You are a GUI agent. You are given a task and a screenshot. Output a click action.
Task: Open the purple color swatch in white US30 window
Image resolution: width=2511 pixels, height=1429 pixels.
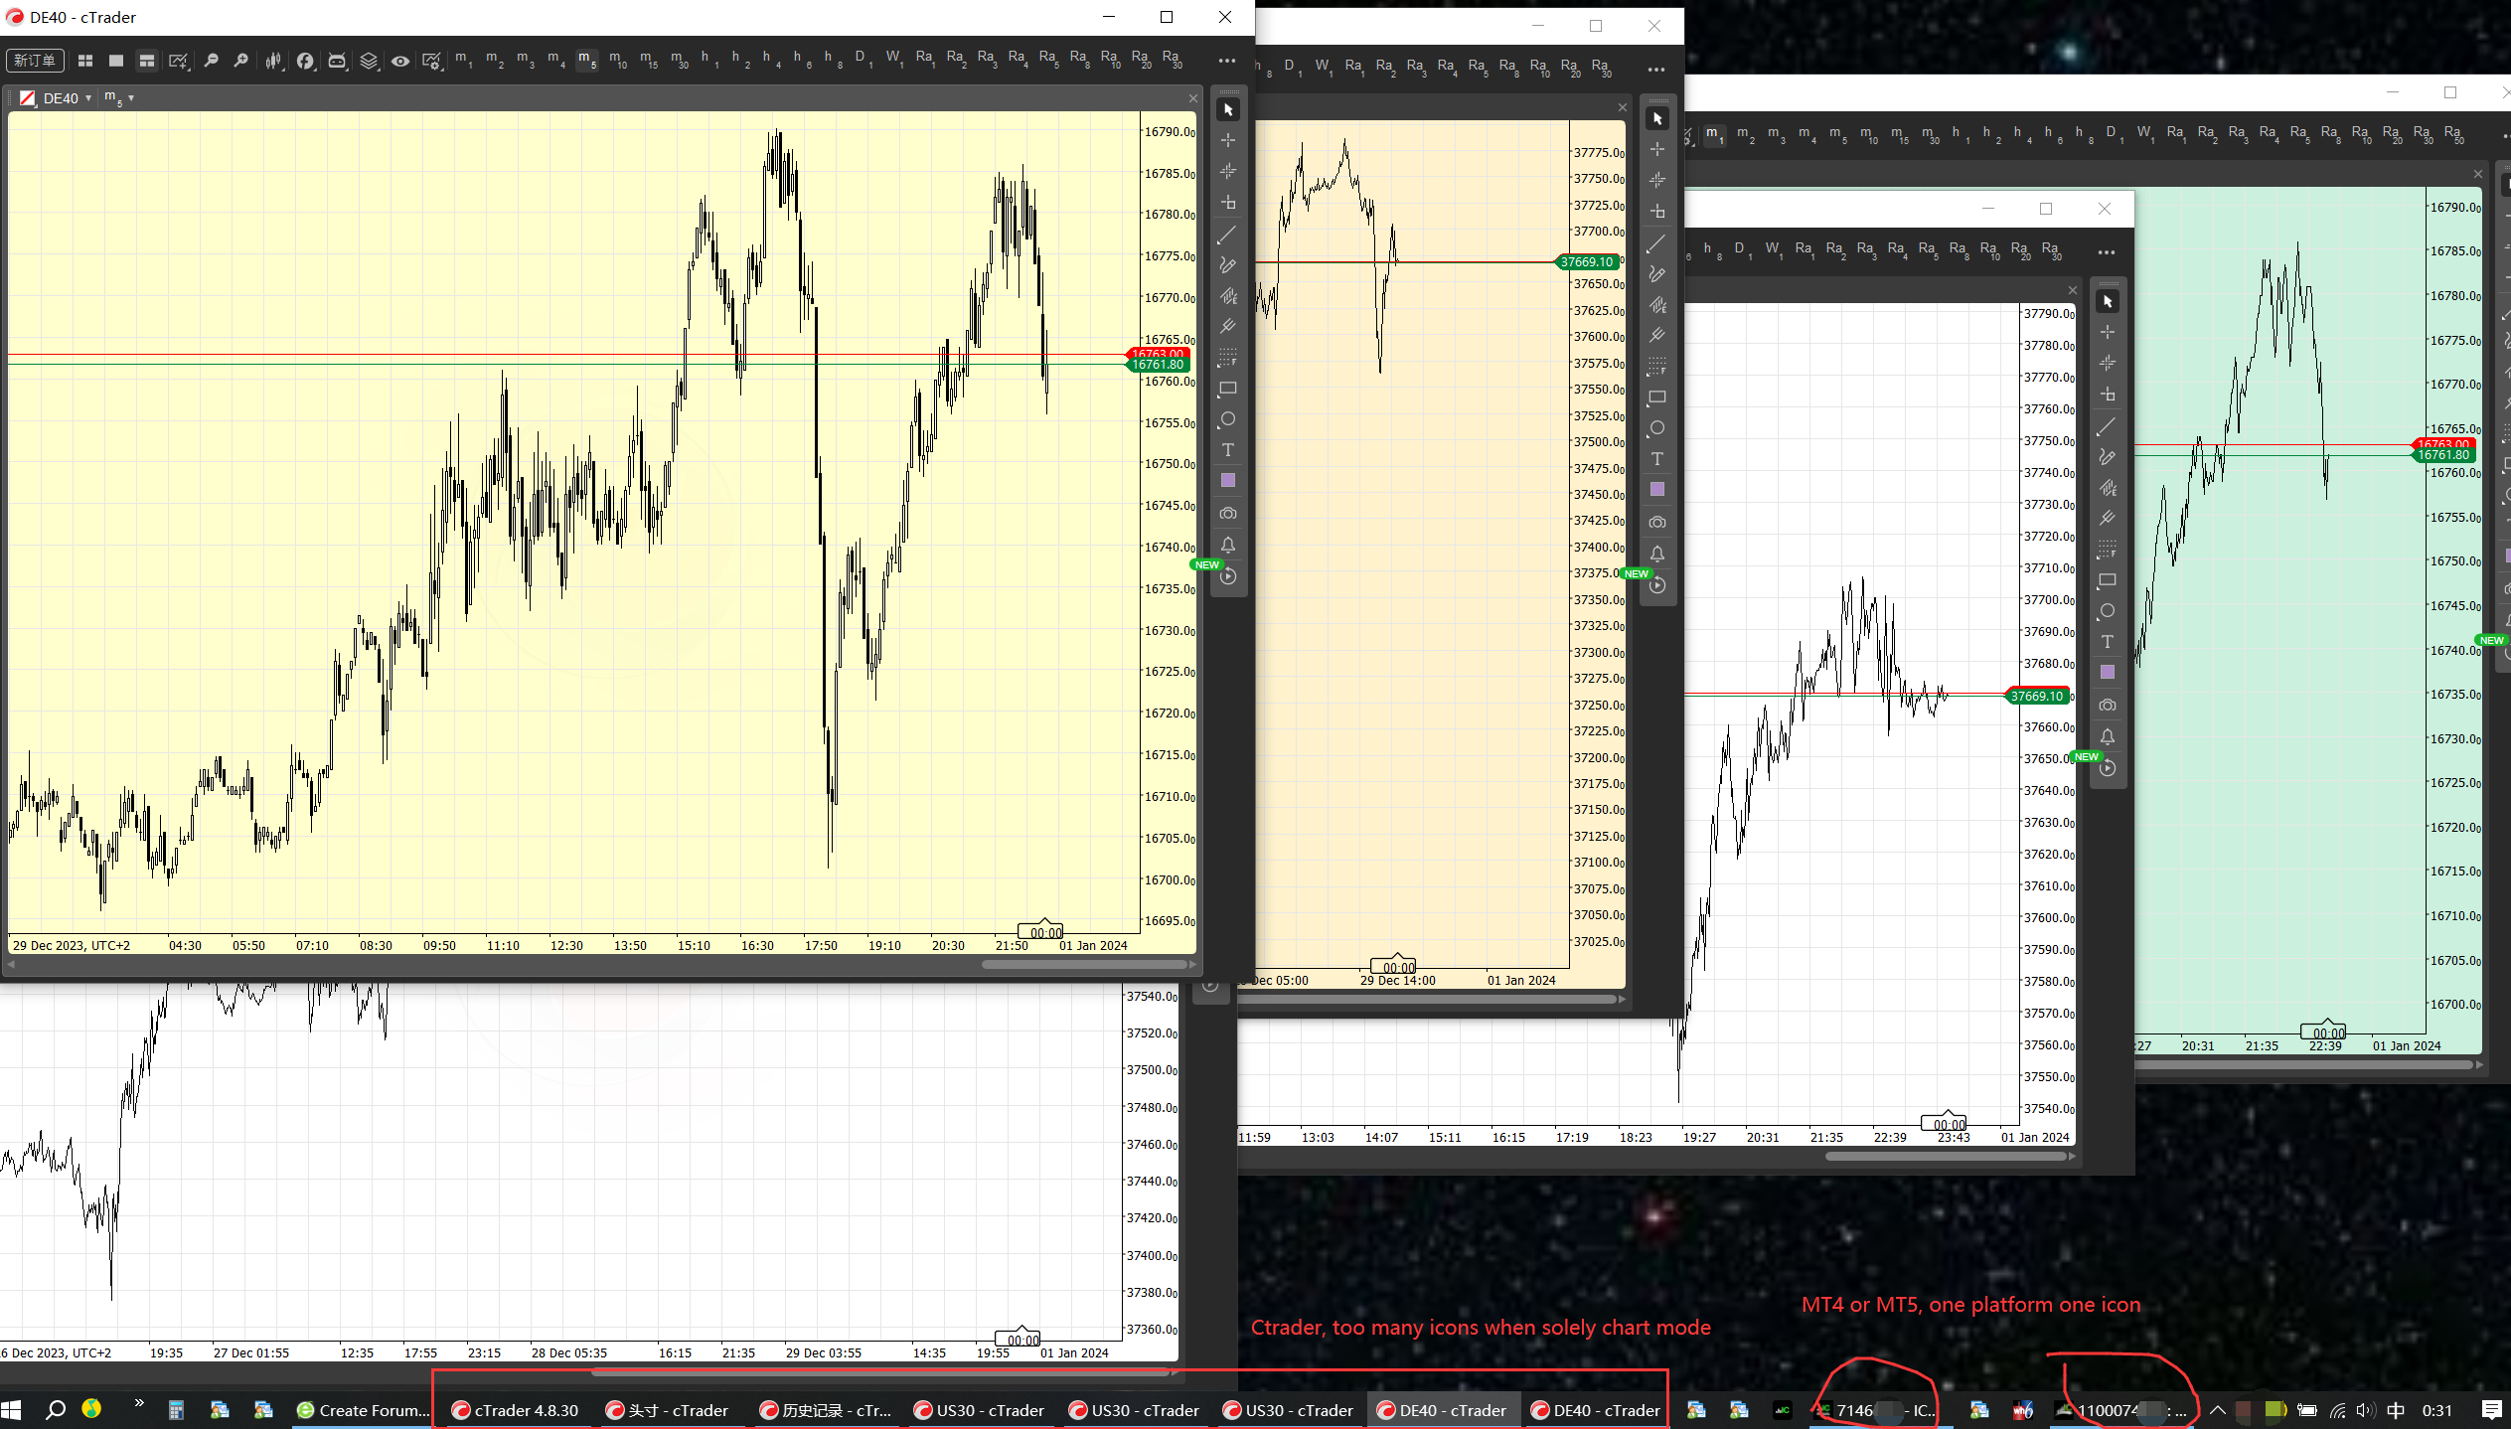[2108, 673]
